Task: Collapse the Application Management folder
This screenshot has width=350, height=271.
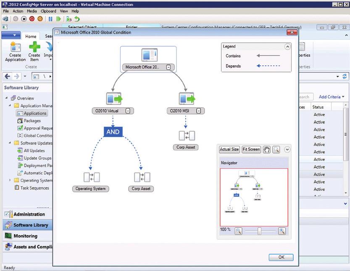Action: (10, 105)
